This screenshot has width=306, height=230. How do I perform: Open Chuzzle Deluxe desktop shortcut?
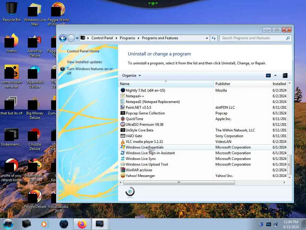click(35, 139)
